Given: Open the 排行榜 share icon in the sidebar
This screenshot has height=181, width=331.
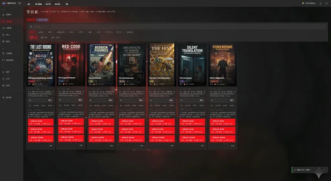Looking at the screenshot, I should click(x=3, y=98).
